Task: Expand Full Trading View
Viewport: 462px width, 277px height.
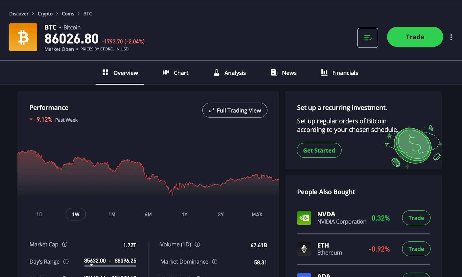Action: pyautogui.click(x=235, y=110)
